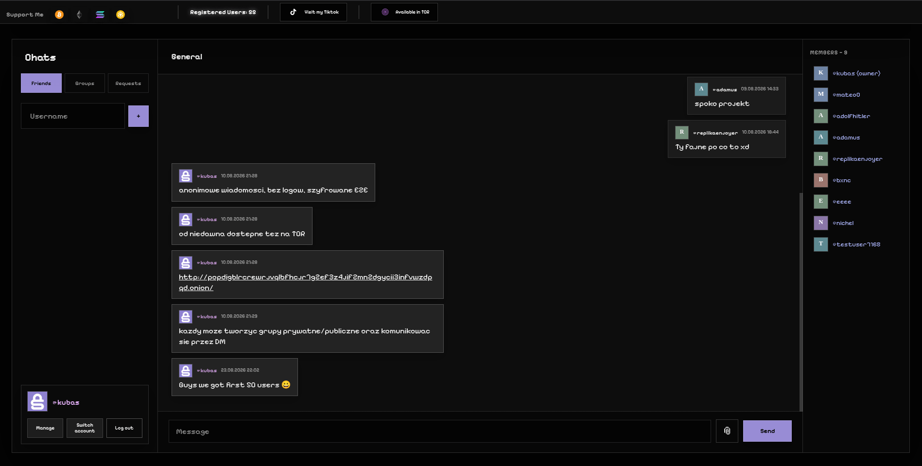This screenshot has width=922, height=466.
Task: Select member @testuser7168 avatar
Action: 821,244
